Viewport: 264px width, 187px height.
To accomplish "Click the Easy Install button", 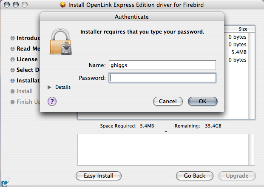I will click(x=98, y=176).
